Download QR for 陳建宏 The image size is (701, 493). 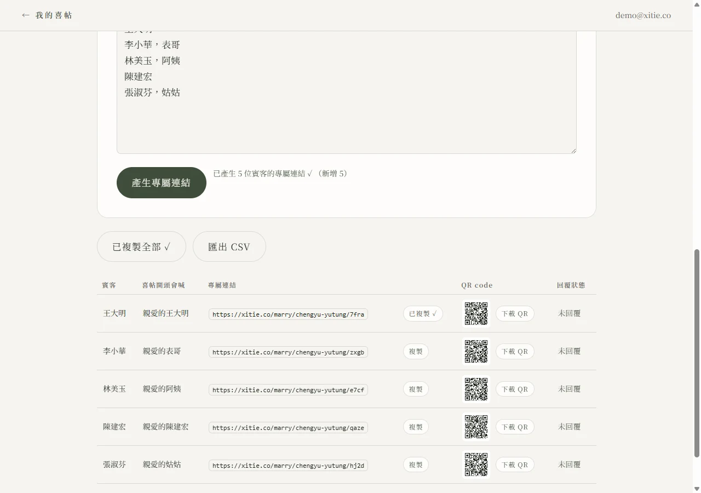coord(515,427)
